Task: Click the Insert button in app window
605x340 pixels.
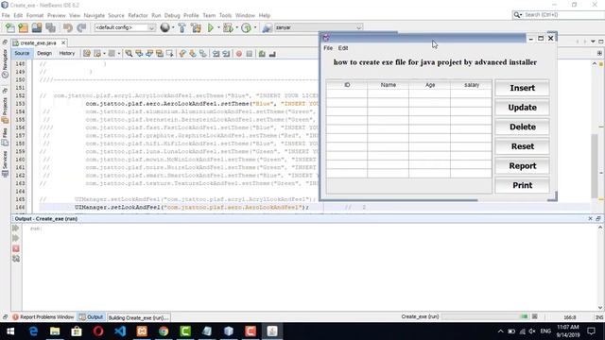Action: (522, 88)
